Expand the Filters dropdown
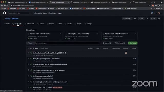 (30, 43)
